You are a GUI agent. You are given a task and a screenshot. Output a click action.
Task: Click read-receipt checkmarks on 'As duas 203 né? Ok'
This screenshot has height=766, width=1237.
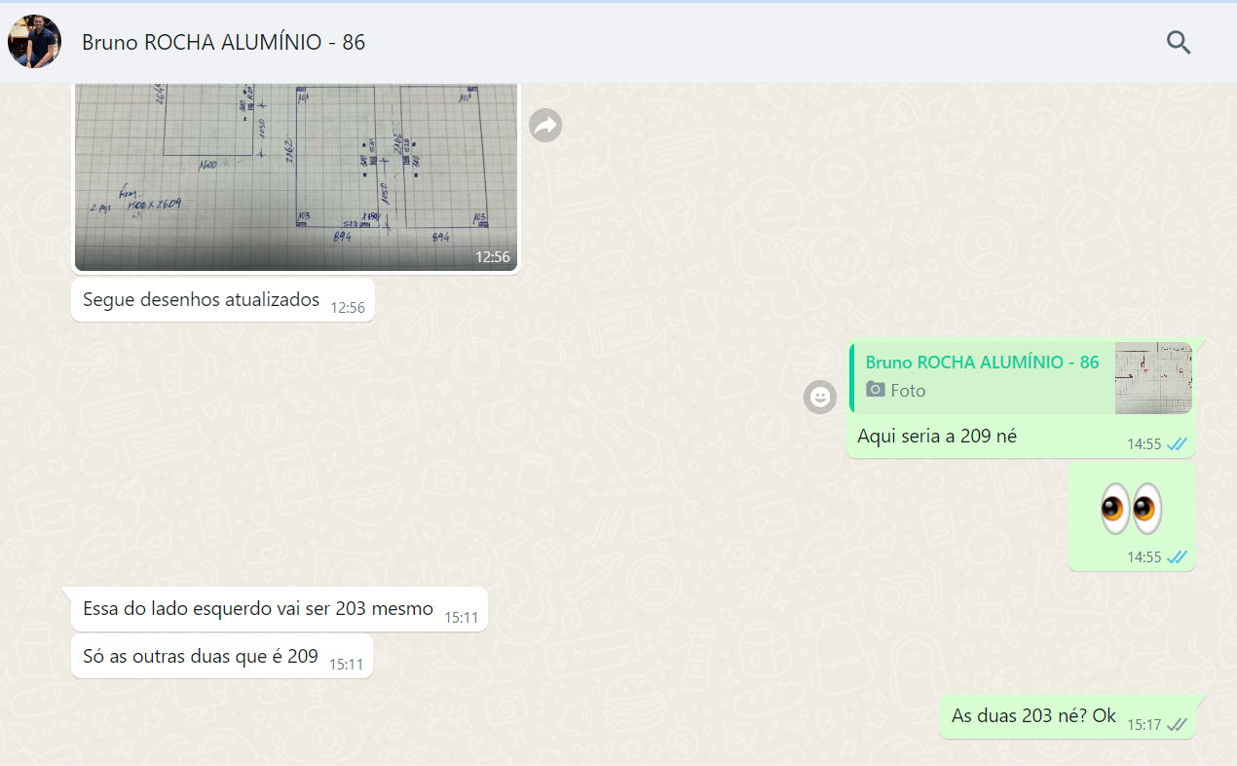[1177, 724]
